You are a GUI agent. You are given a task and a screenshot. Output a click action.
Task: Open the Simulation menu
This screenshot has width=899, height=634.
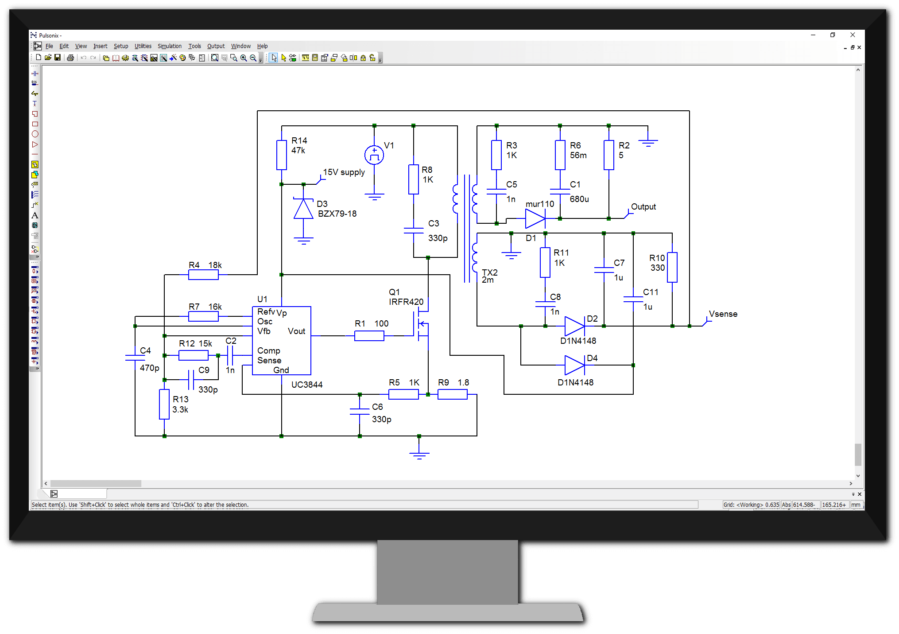coord(169,46)
